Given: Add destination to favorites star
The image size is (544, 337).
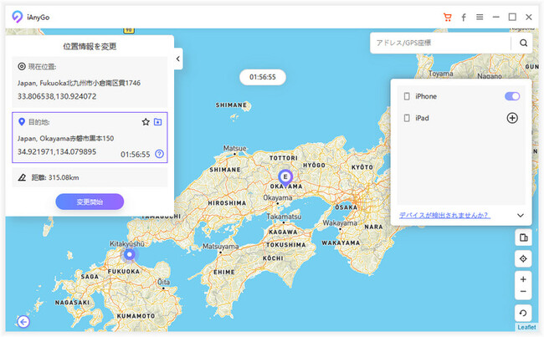Looking at the screenshot, I should 146,122.
